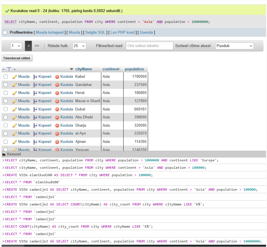Click the pencil edit icon for Kabul row
Image resolution: width=267 pixels, height=247 pixels.
coord(15,77)
